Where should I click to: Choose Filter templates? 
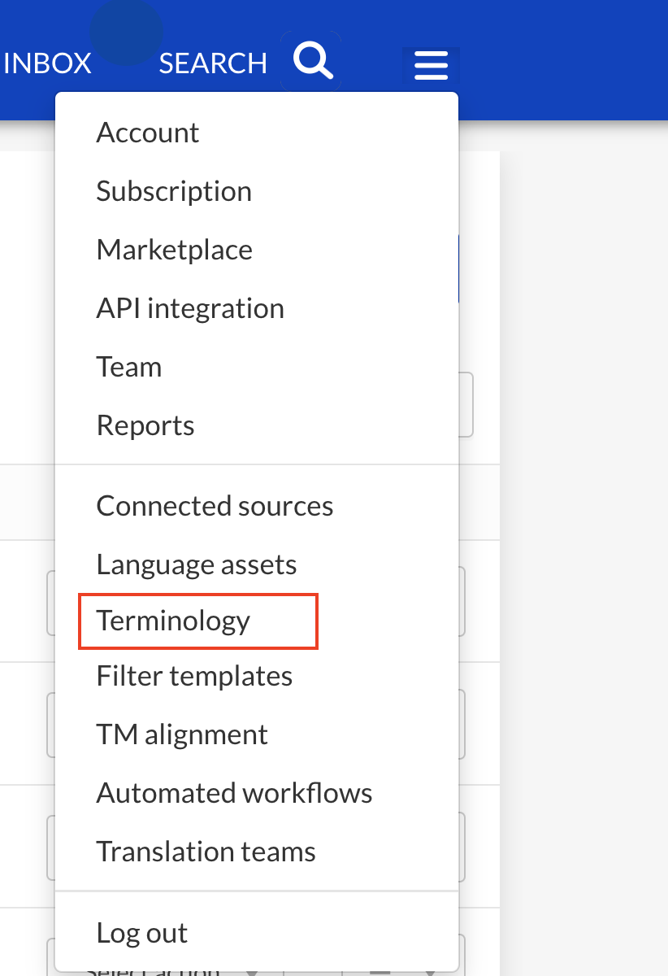point(193,675)
